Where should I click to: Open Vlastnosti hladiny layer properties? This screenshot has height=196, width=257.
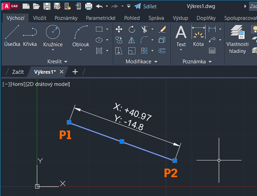[237, 39]
